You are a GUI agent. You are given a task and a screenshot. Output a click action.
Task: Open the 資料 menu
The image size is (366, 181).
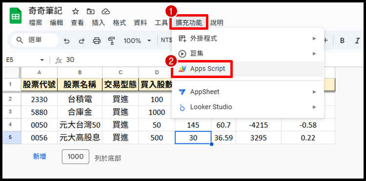141,22
